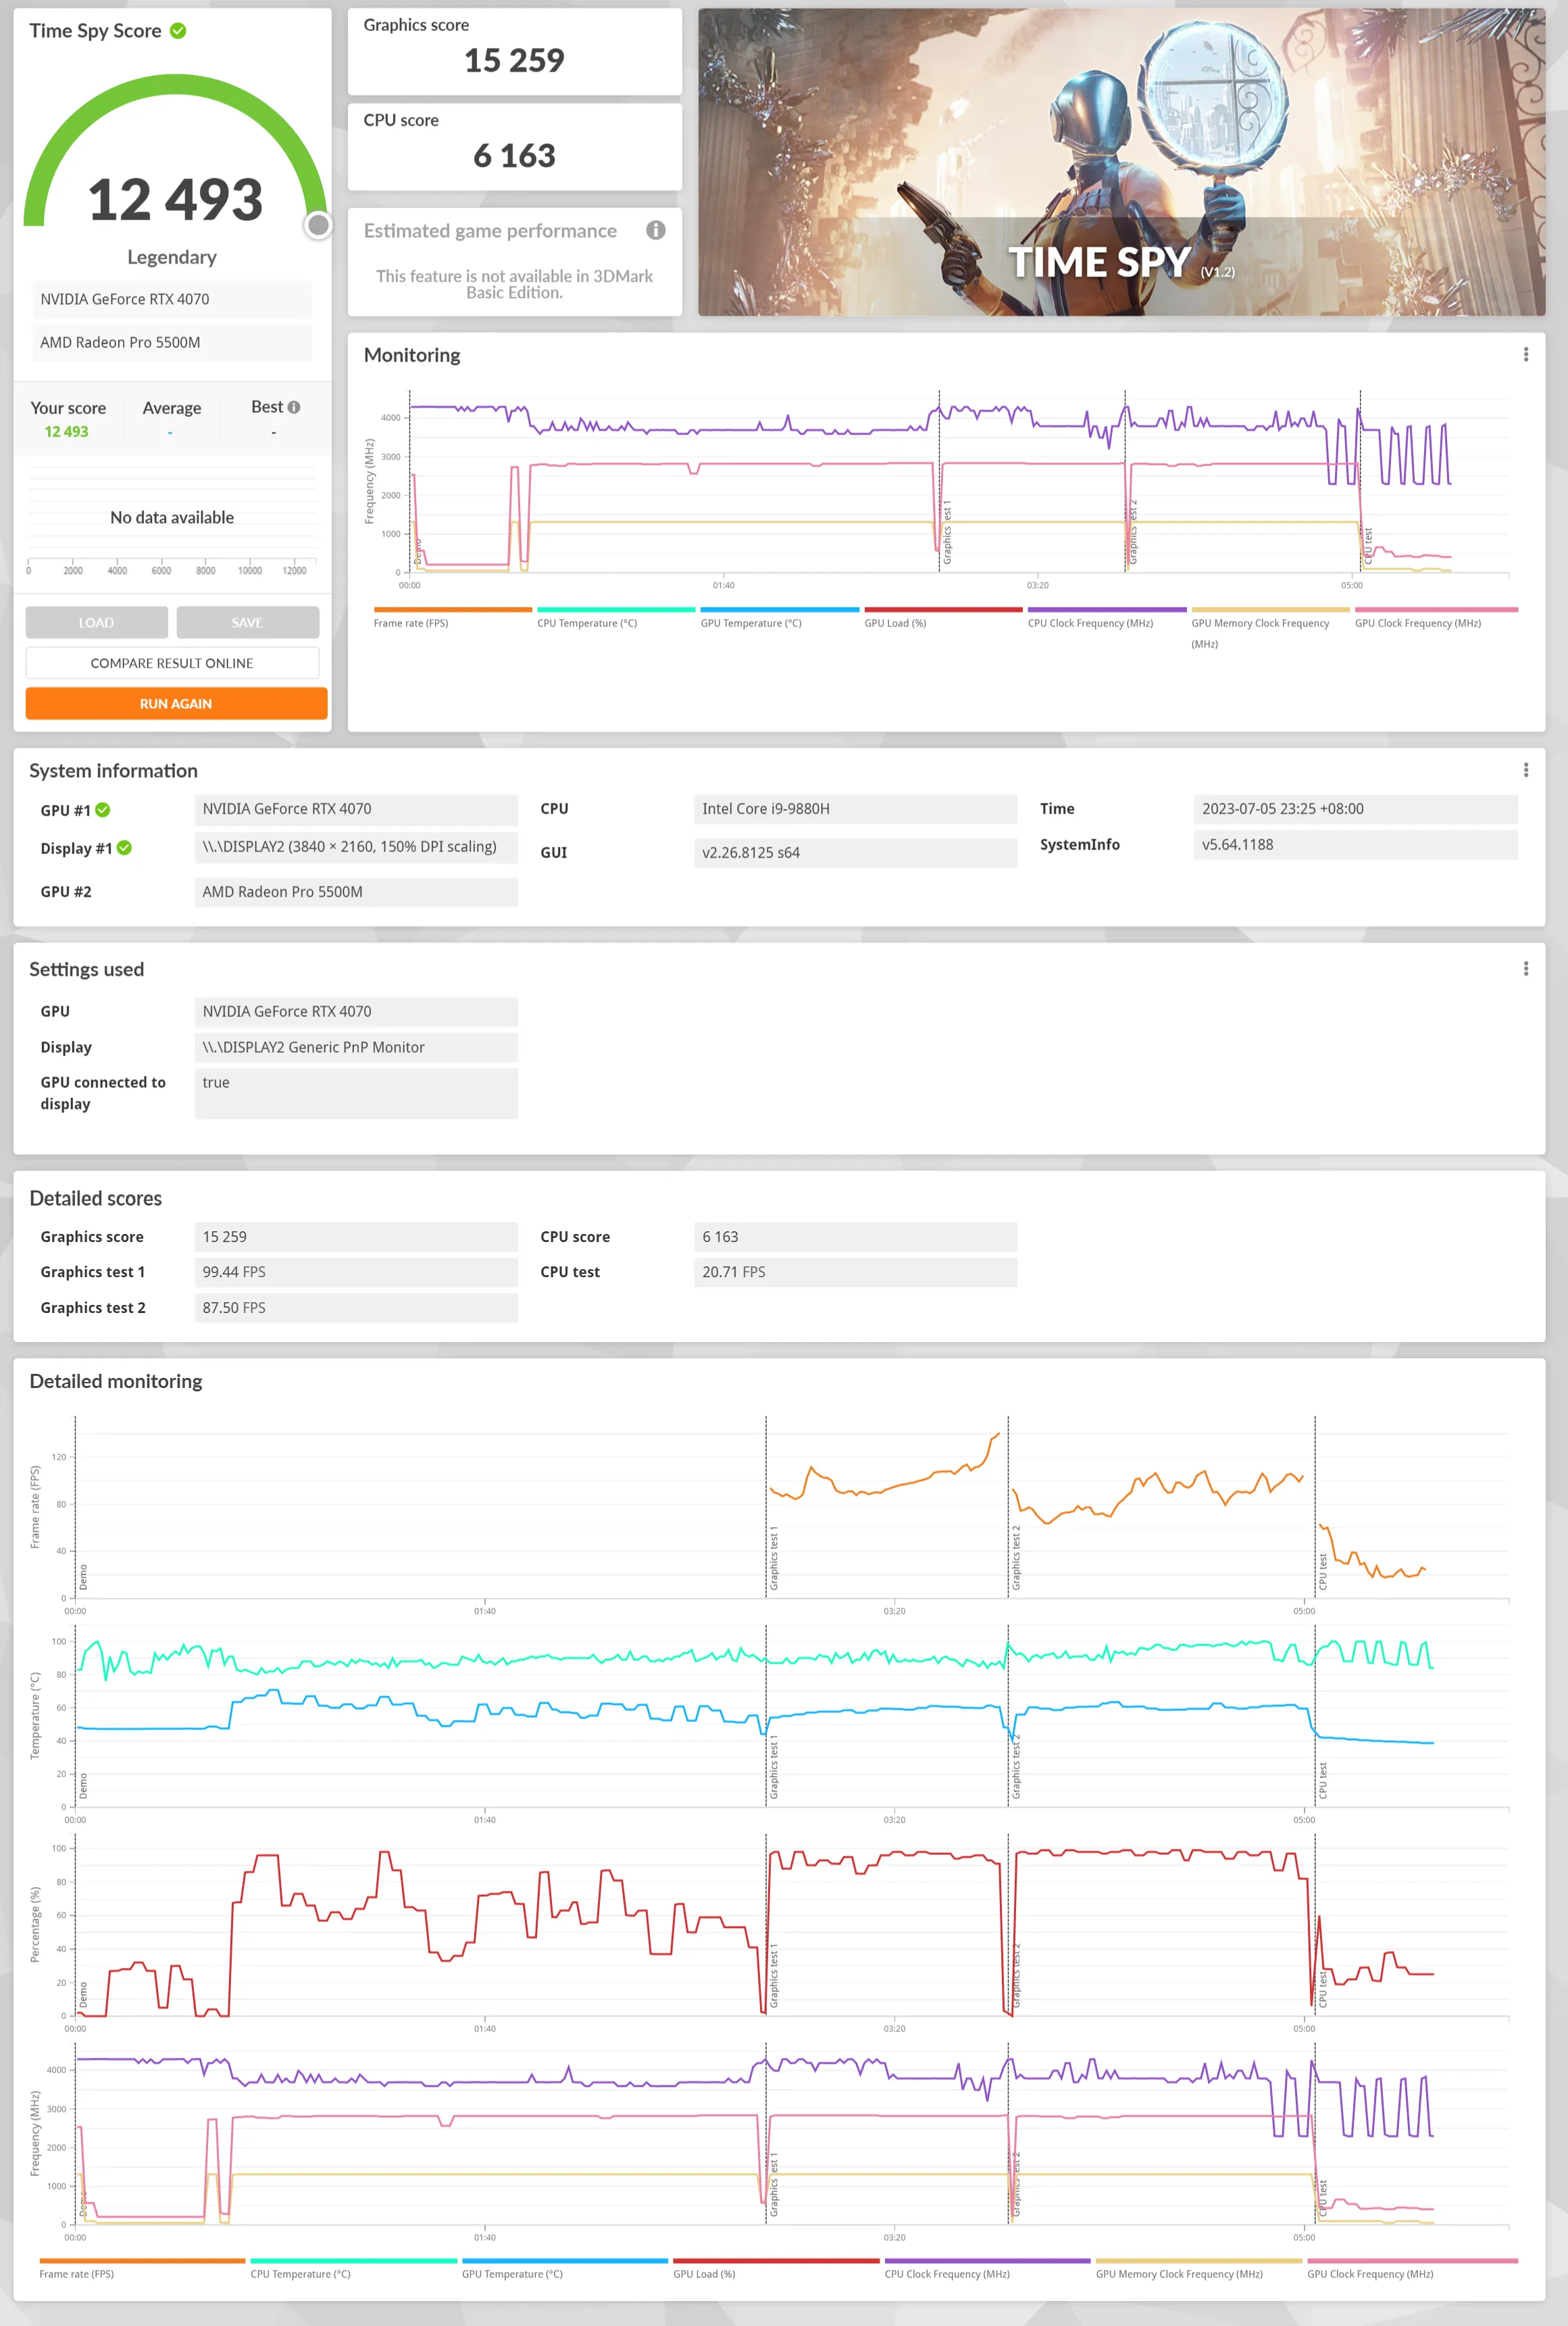
Task: Click the RUN AGAIN button
Action: coord(176,703)
